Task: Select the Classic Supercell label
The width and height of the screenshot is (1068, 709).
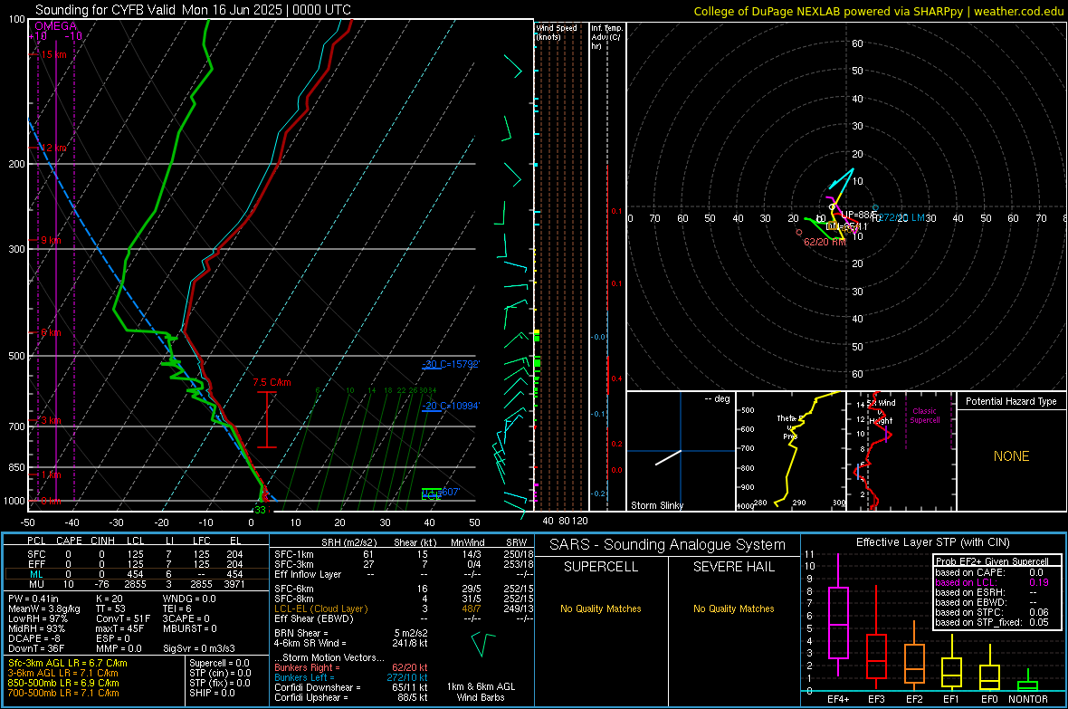Action: point(924,416)
